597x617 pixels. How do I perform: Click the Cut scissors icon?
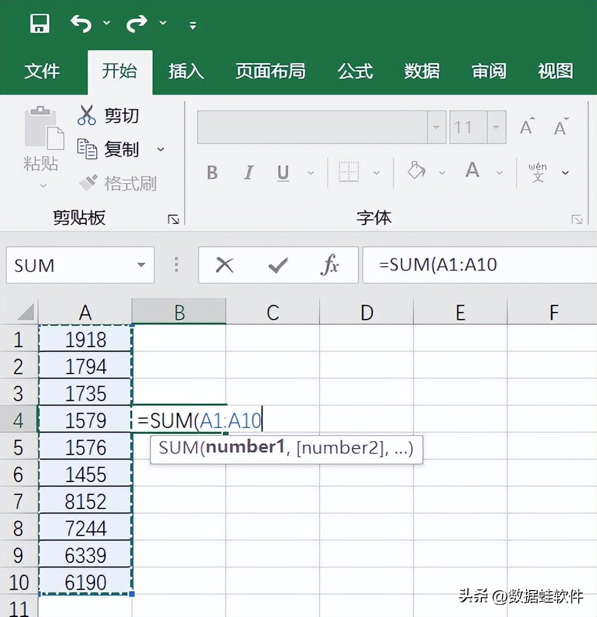pyautogui.click(x=87, y=115)
